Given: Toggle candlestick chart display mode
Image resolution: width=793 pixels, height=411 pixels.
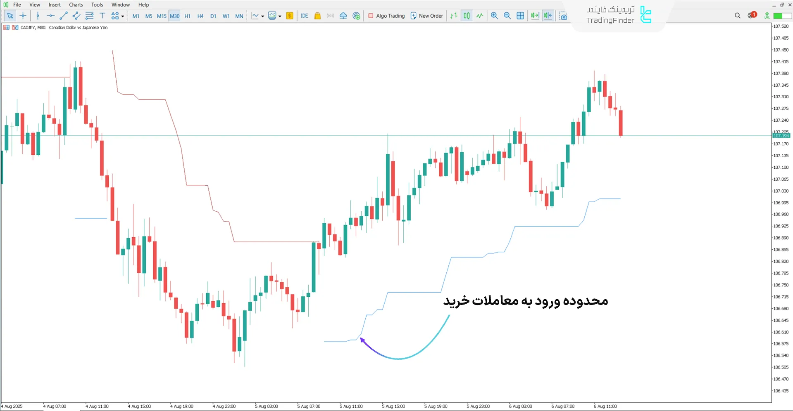Looking at the screenshot, I should click(x=467, y=16).
